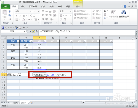Open the 文件 File tab
138x108 pixels.
coord(5,7)
